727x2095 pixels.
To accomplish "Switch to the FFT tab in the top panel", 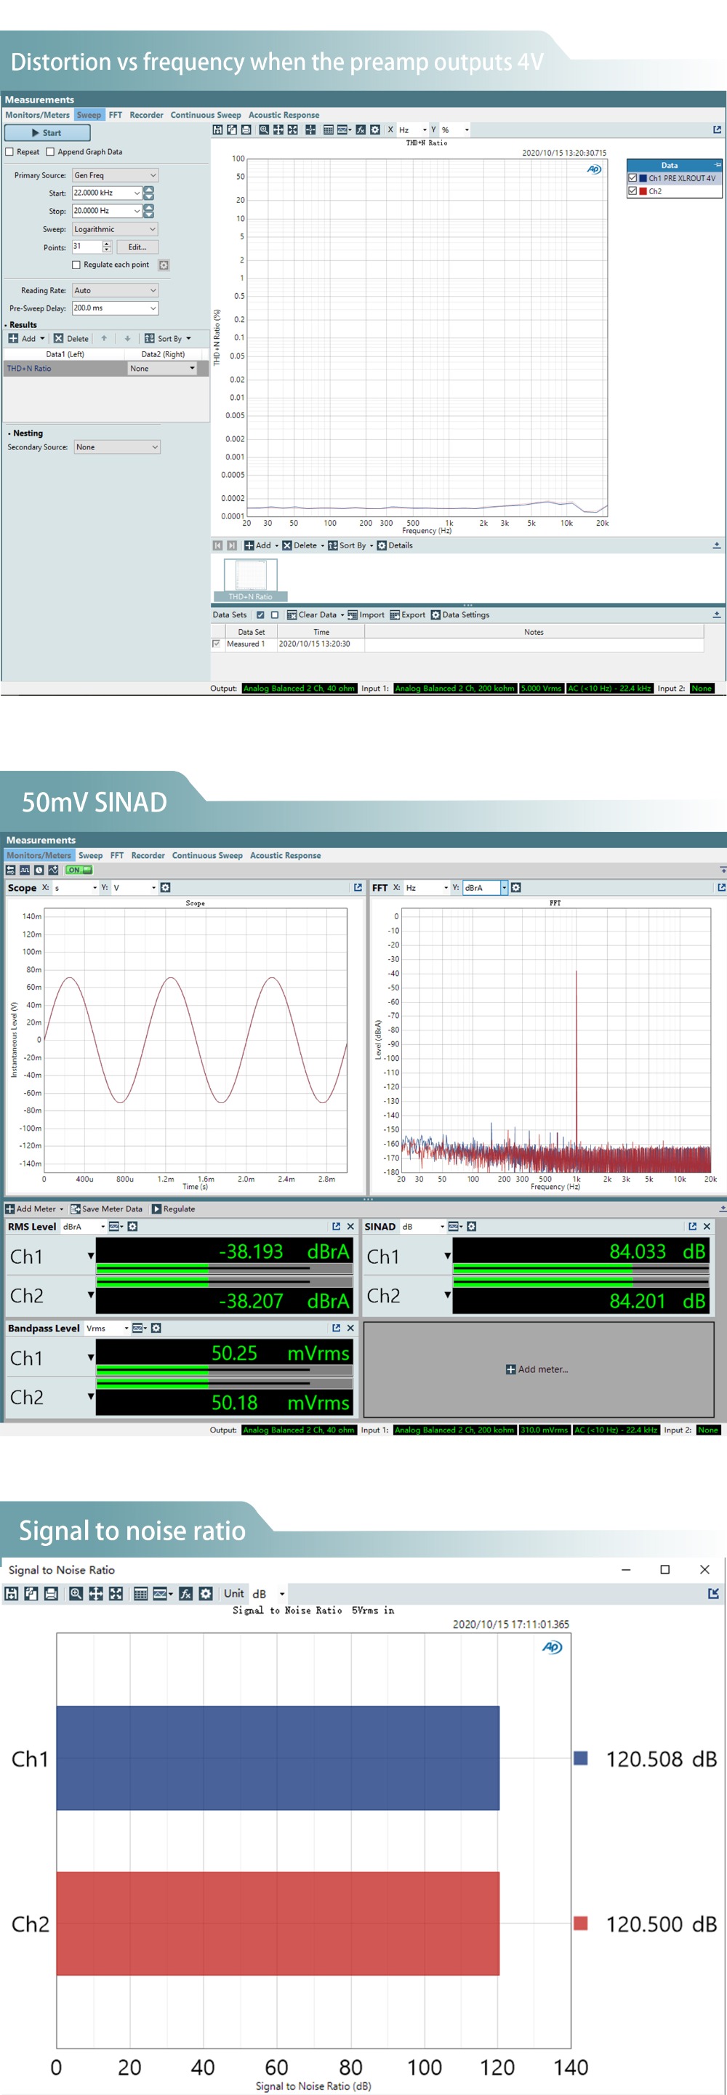I will pos(116,116).
